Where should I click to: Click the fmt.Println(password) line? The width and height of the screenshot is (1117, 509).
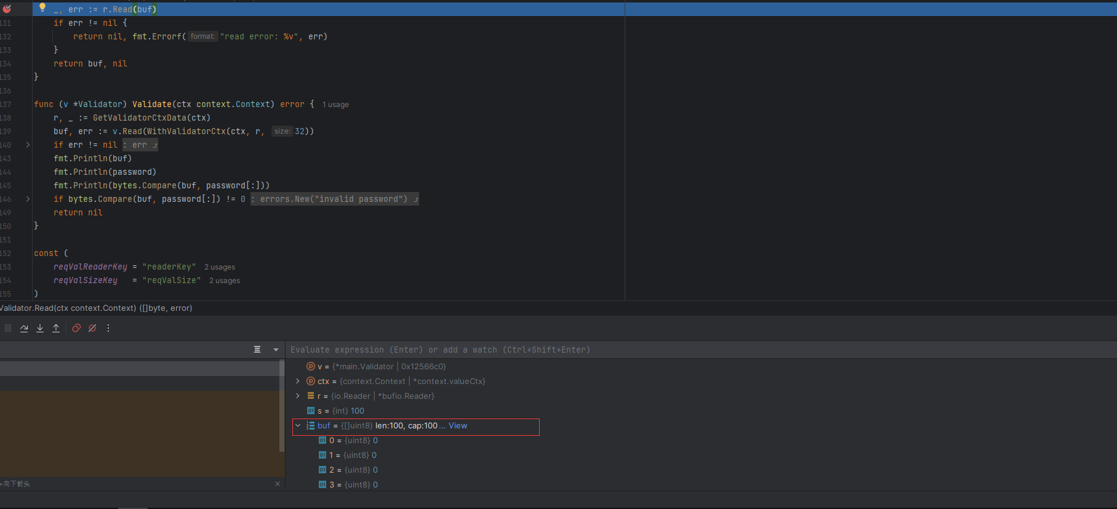point(105,172)
